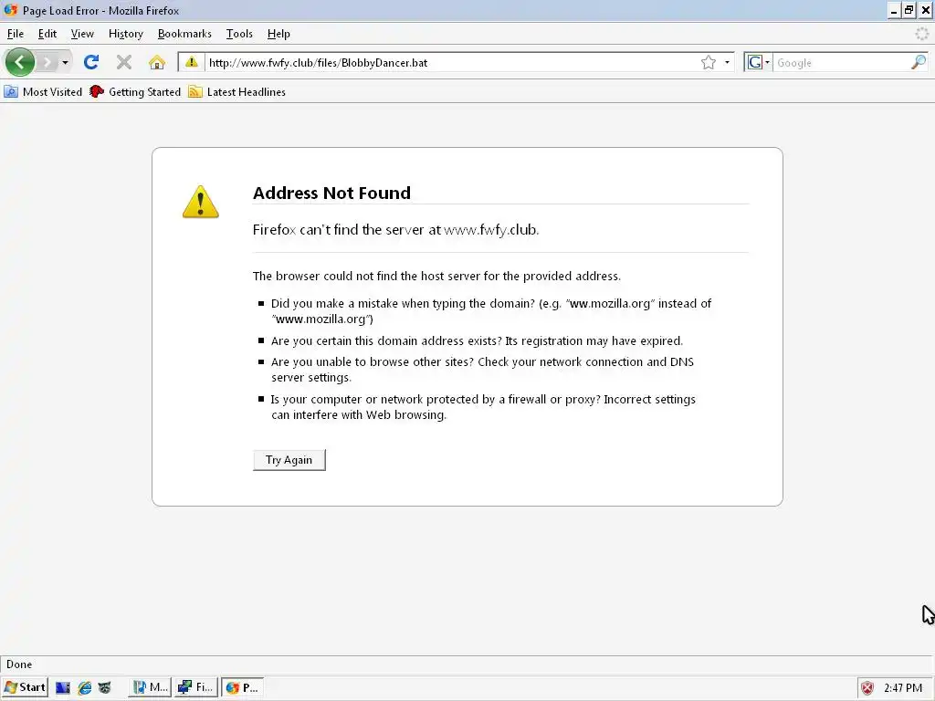
Task: Click the Done status bar text
Action: (19, 664)
